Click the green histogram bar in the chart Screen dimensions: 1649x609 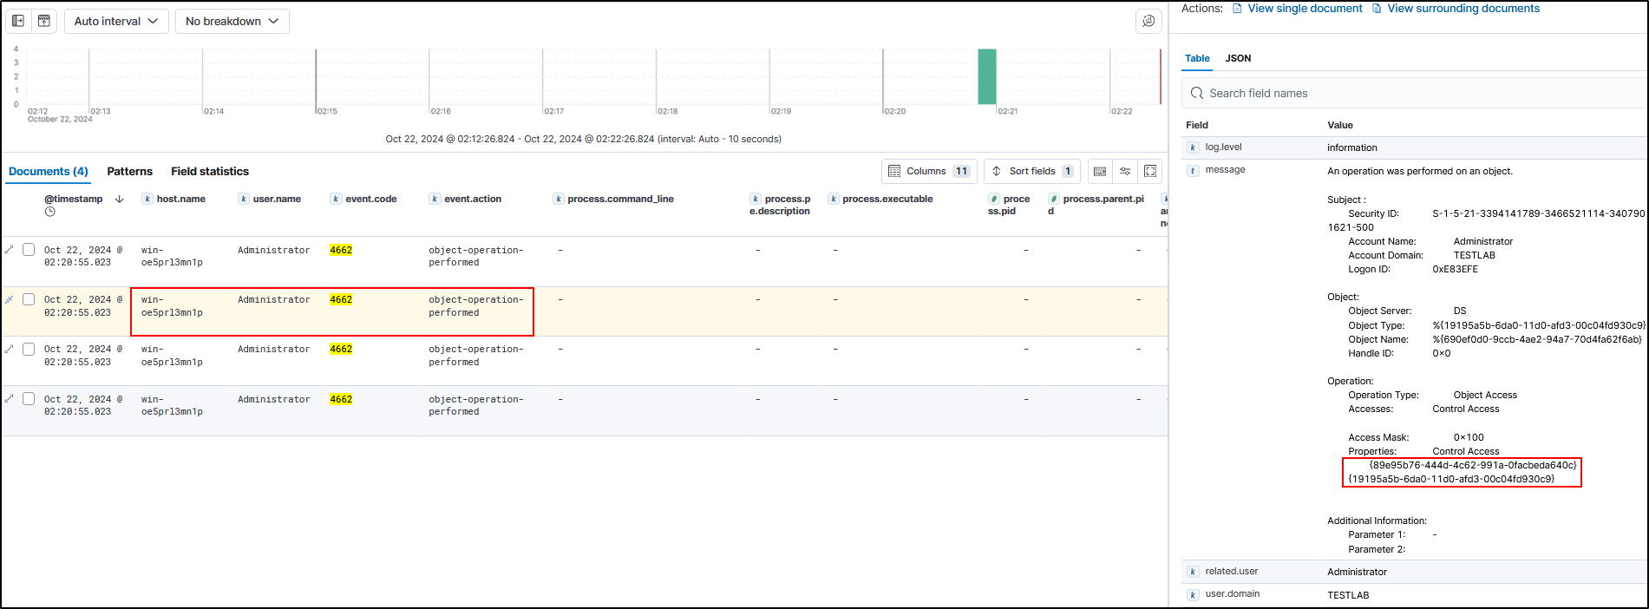click(x=986, y=76)
